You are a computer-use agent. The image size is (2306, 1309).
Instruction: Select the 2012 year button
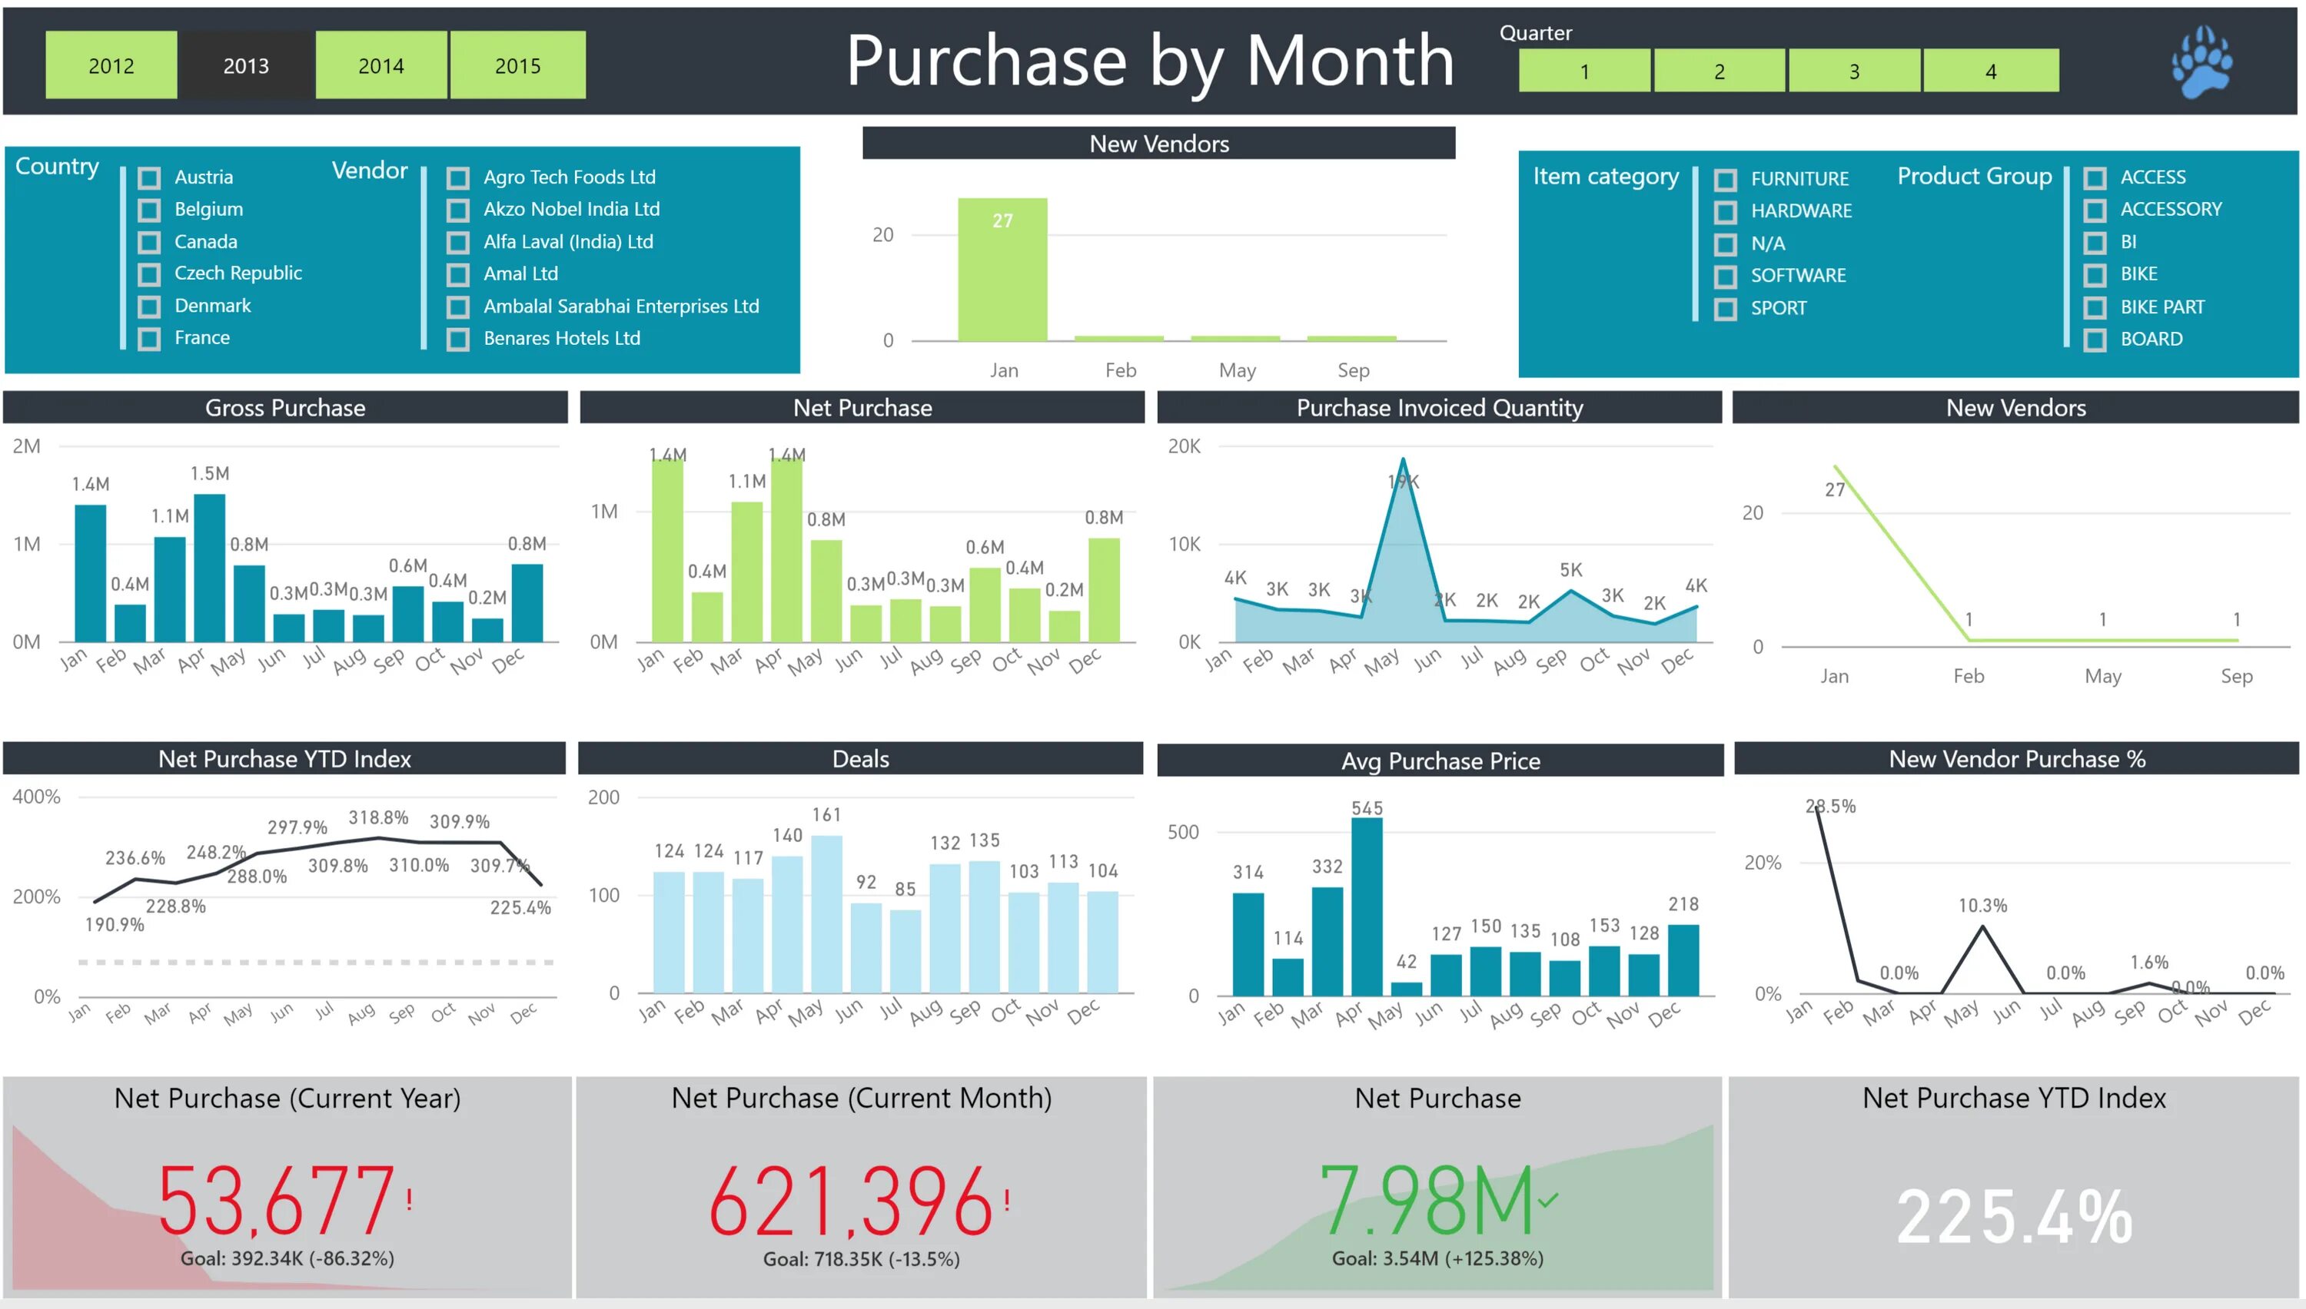point(111,65)
